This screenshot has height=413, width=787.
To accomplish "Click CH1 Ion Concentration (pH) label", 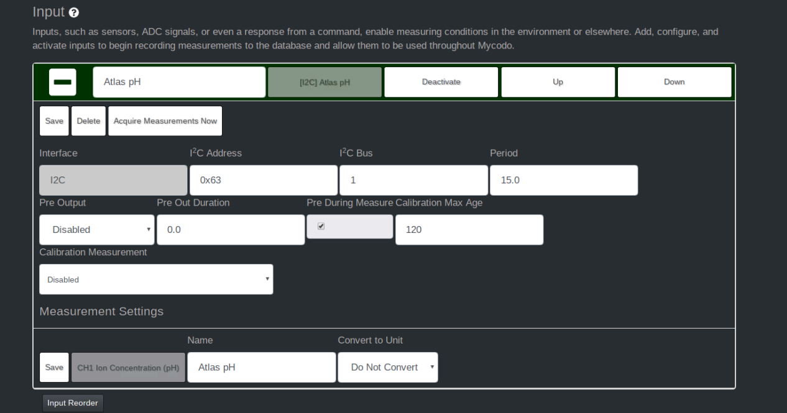I will (128, 368).
